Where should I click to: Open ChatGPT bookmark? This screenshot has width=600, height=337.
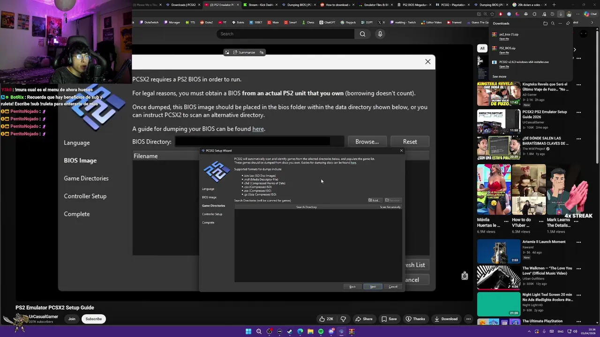[x=327, y=22]
